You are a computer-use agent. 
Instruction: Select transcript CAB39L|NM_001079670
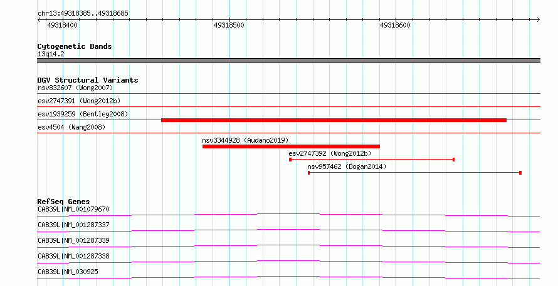tap(73, 209)
